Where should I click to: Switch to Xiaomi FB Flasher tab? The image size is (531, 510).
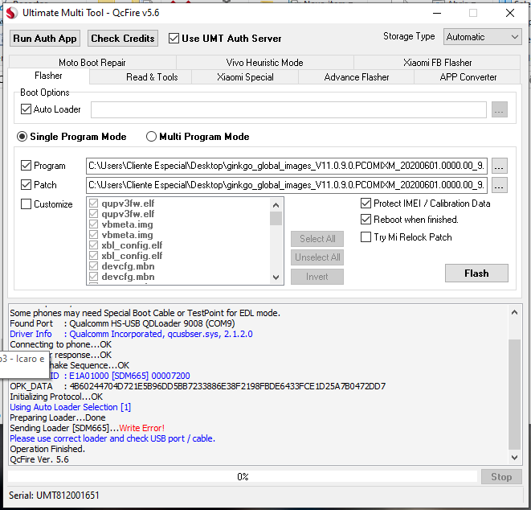(x=437, y=63)
